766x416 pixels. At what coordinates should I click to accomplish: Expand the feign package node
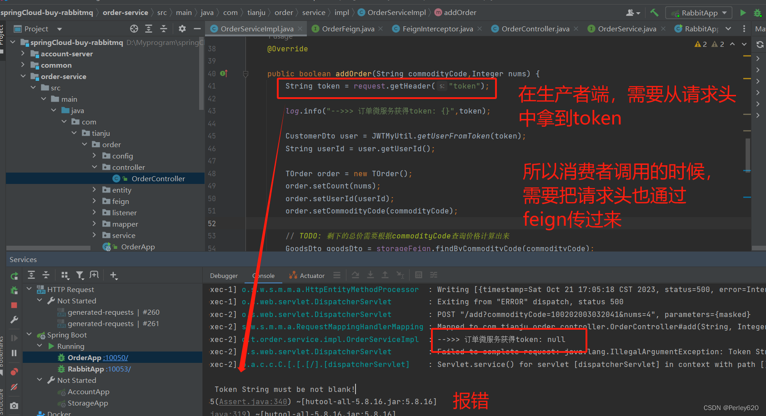(95, 201)
